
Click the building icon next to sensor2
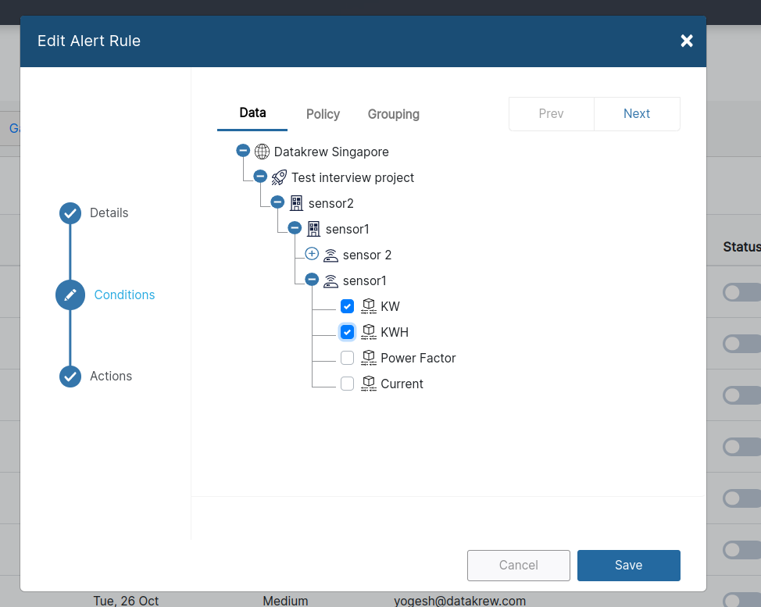[296, 202]
